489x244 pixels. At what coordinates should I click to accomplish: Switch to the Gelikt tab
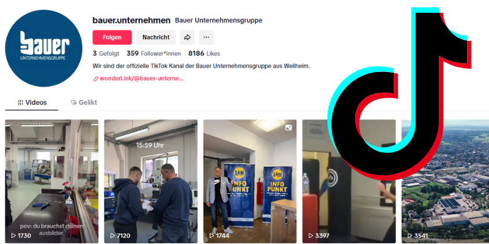tap(84, 102)
